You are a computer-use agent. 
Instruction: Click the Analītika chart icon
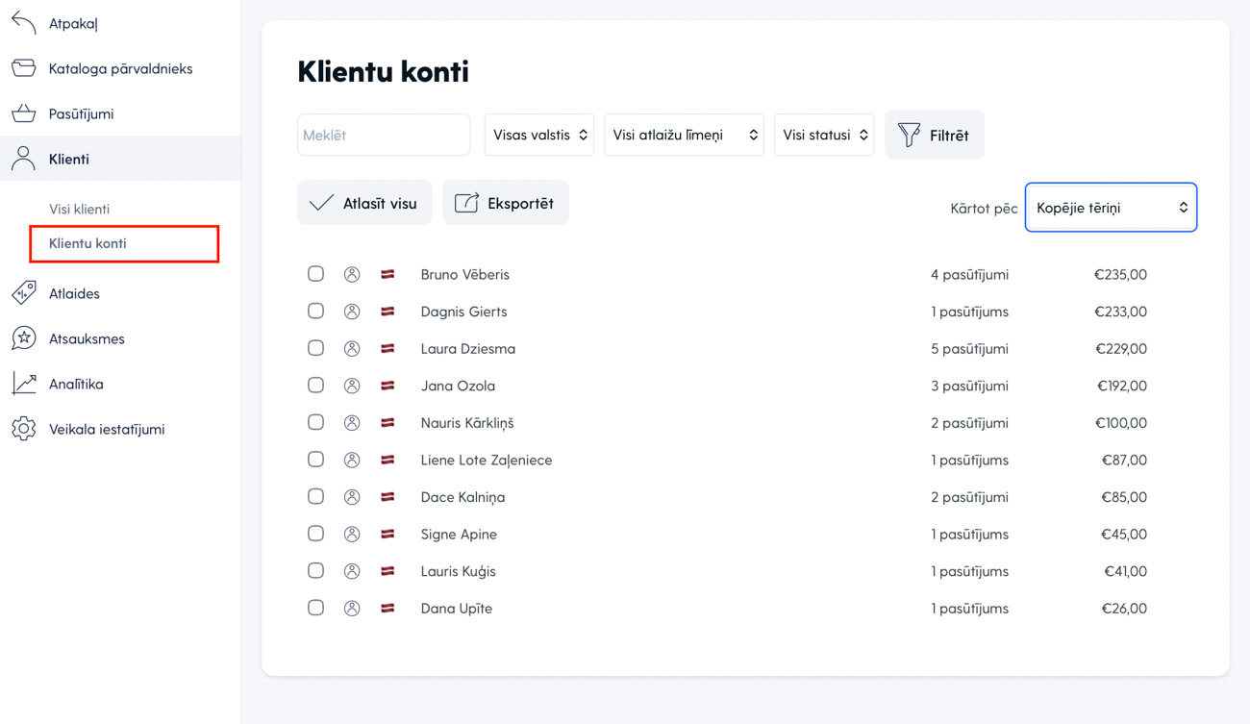click(24, 384)
